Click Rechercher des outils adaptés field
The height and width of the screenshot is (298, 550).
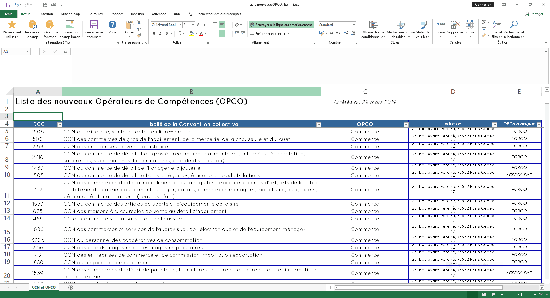click(x=219, y=14)
